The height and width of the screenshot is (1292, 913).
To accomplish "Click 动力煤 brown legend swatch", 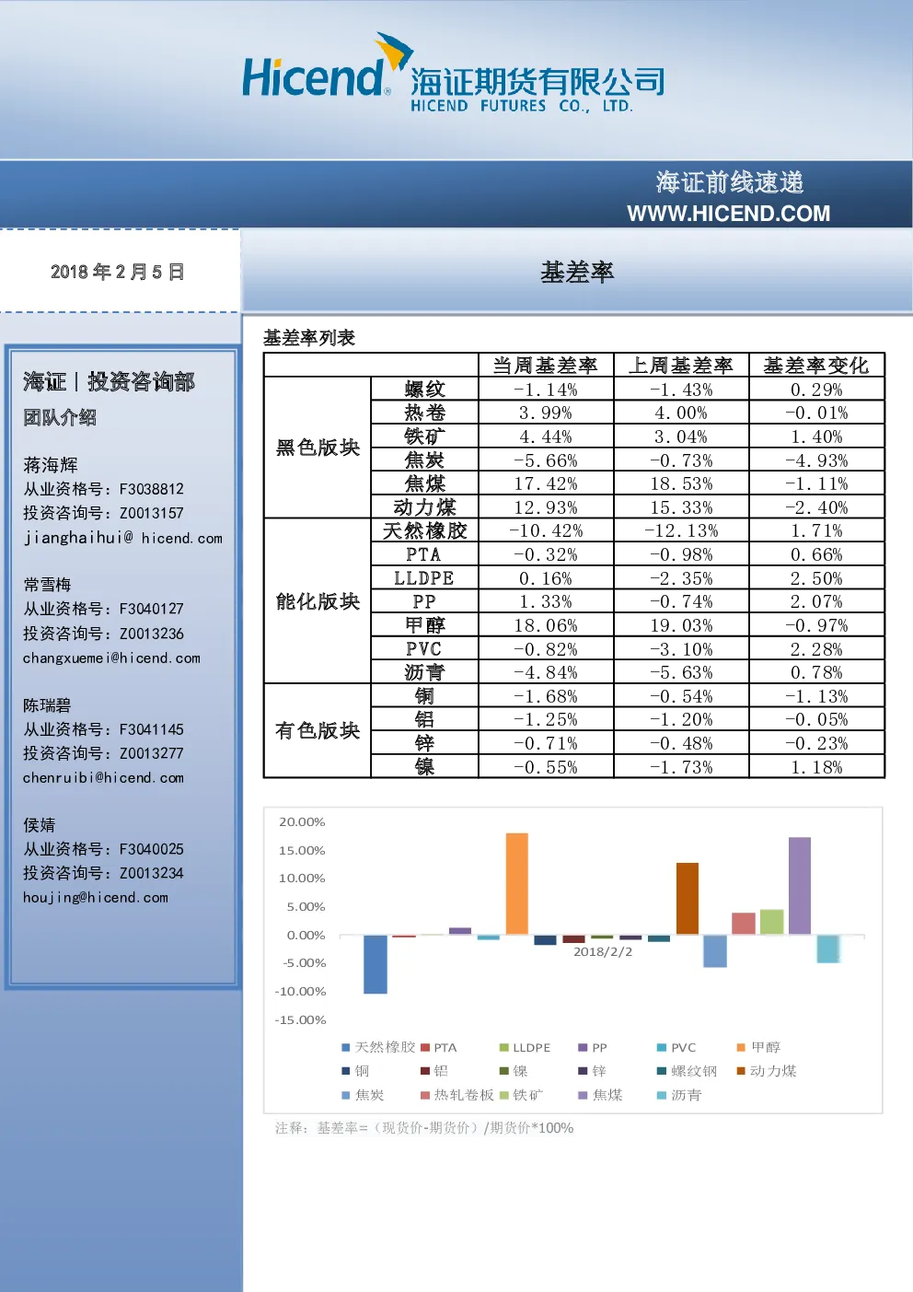I will click(x=741, y=1071).
